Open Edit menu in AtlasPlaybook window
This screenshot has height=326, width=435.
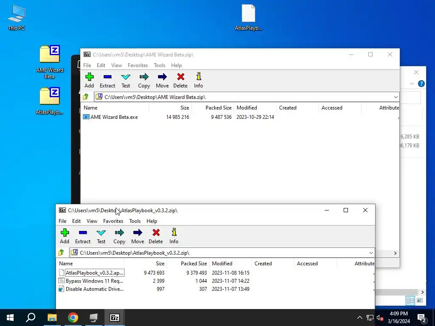76,221
